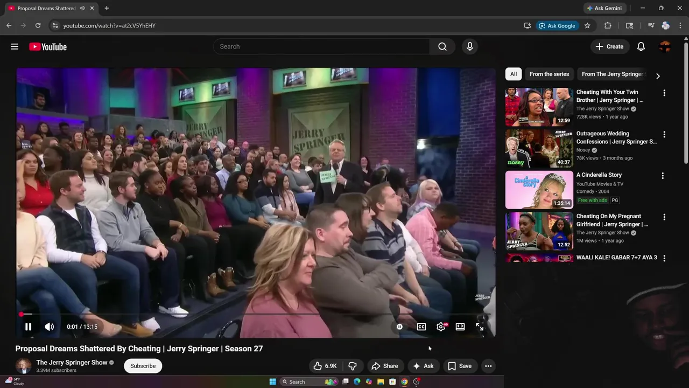Enter full screen mode
The width and height of the screenshot is (689, 388).
[x=480, y=327]
